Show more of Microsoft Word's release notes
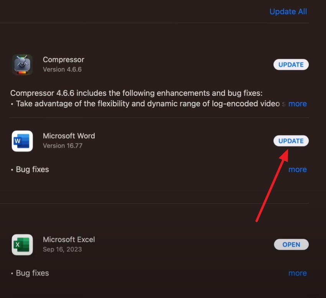This screenshot has width=326, height=298. (x=298, y=169)
